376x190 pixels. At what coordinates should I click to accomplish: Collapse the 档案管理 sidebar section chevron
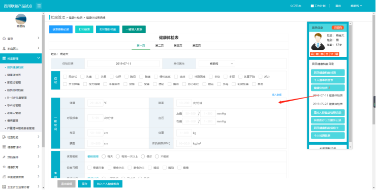point(39,58)
